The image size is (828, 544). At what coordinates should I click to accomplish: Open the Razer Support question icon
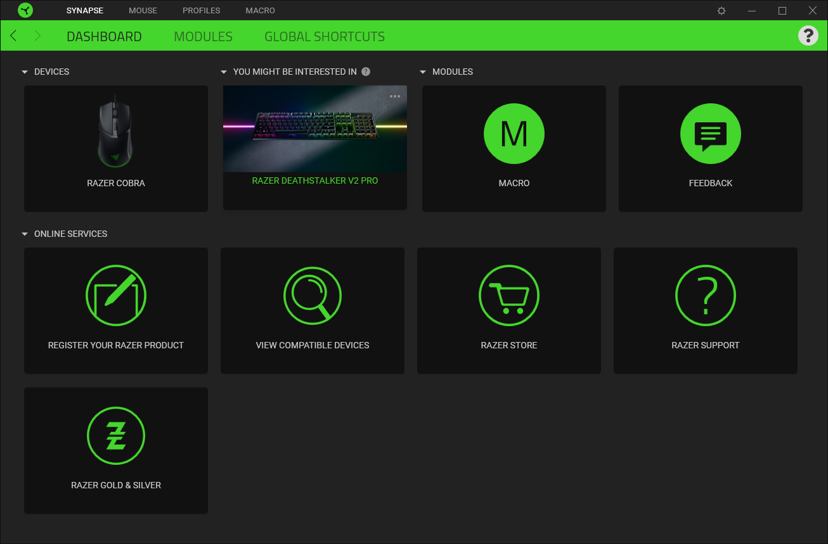click(x=706, y=296)
